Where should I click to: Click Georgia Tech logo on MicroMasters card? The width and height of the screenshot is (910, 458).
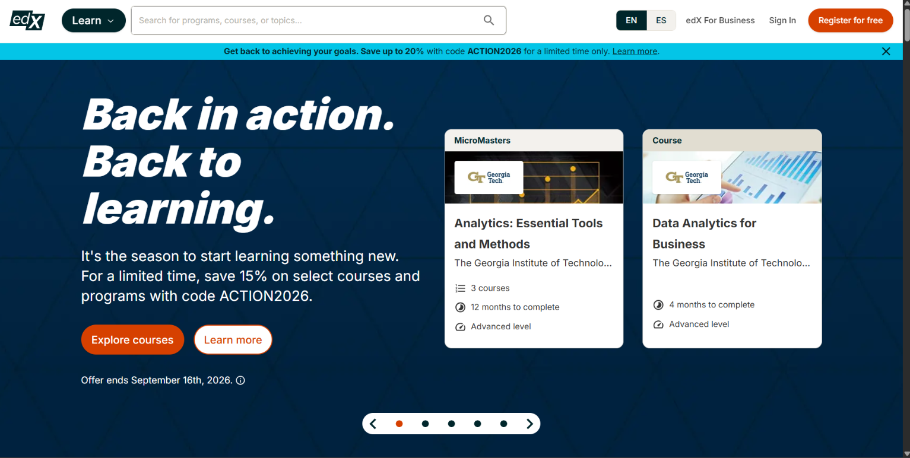(x=489, y=177)
